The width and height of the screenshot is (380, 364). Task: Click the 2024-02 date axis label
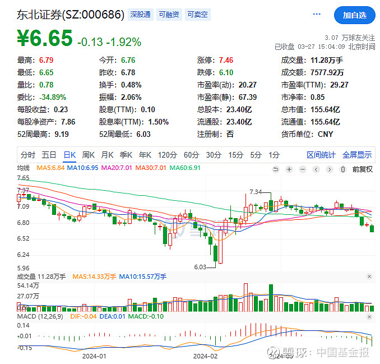point(206,356)
